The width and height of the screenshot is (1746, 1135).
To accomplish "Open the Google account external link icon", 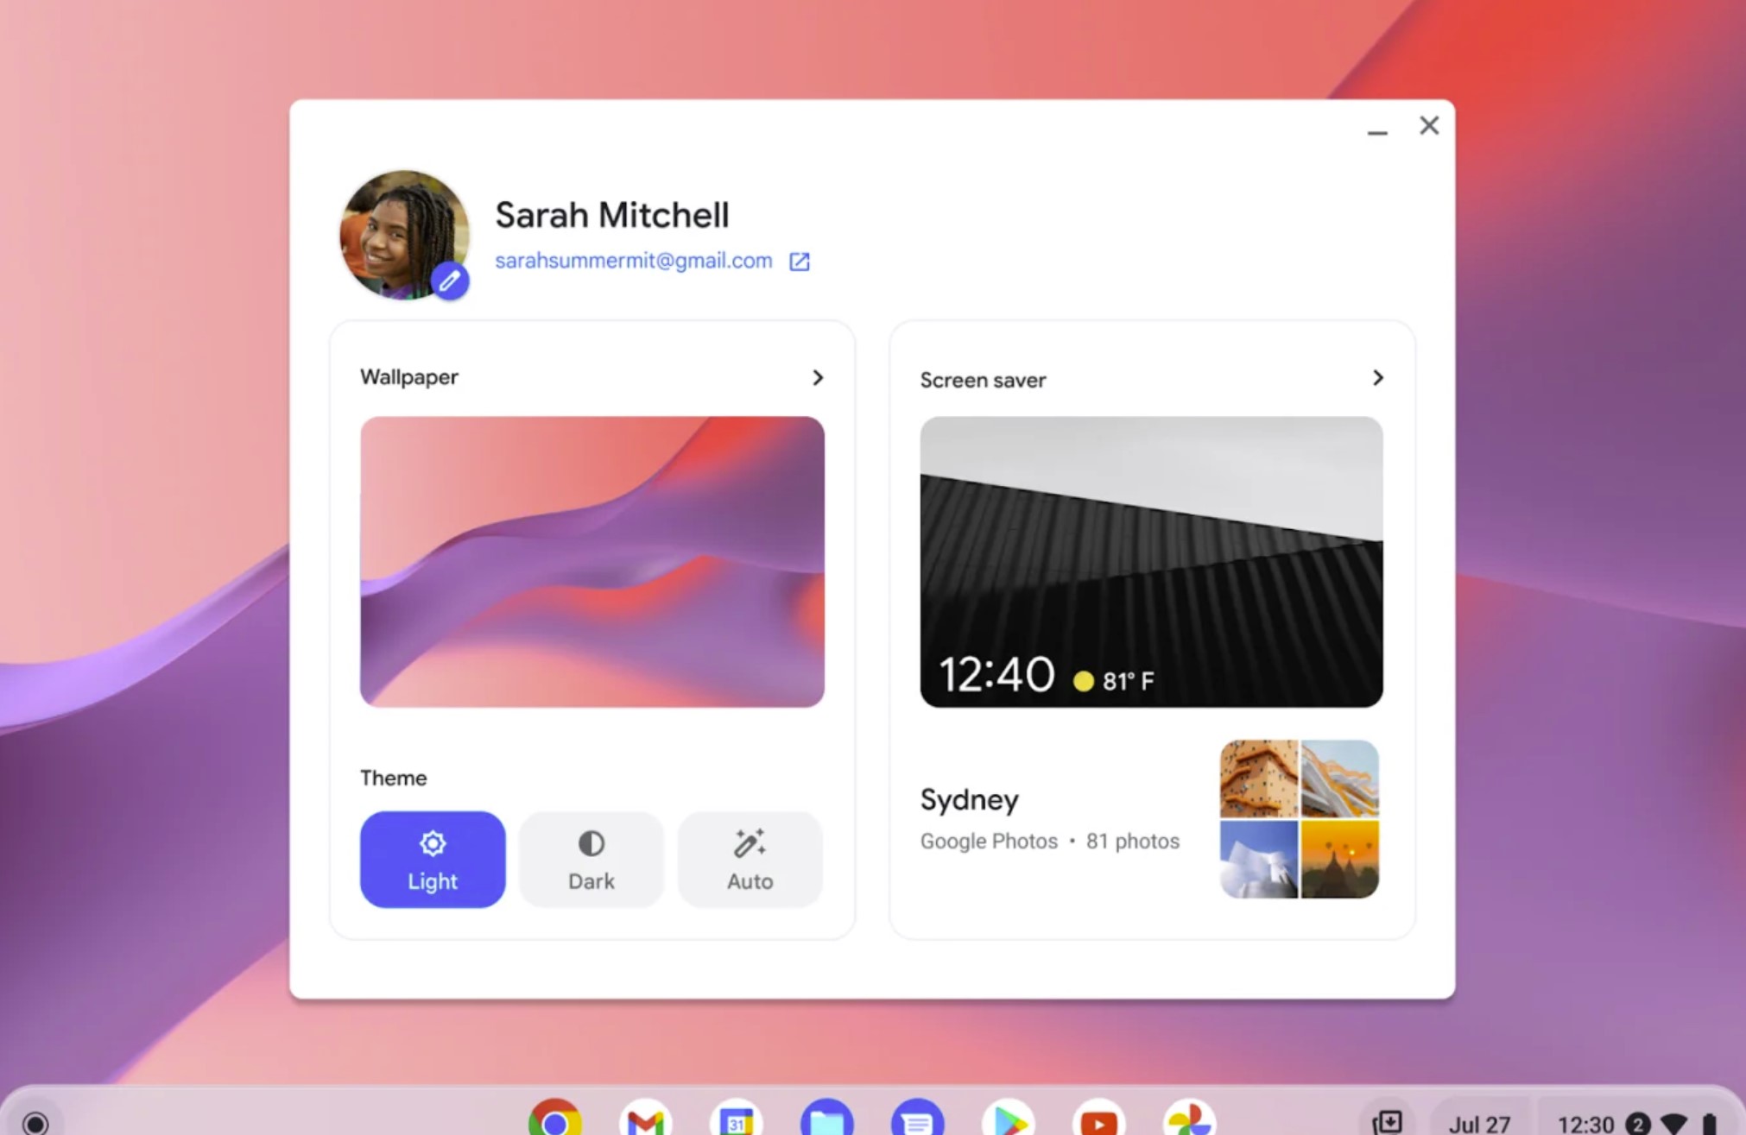I will 800,262.
